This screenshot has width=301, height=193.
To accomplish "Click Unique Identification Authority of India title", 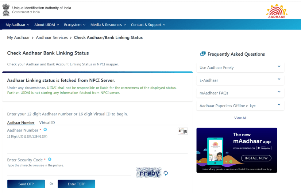I will pyautogui.click(x=42, y=8).
